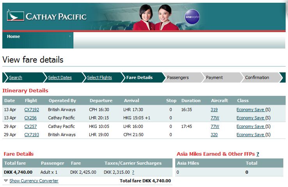
Task: View 77W aircraft info for CX256
Action: click(x=215, y=118)
